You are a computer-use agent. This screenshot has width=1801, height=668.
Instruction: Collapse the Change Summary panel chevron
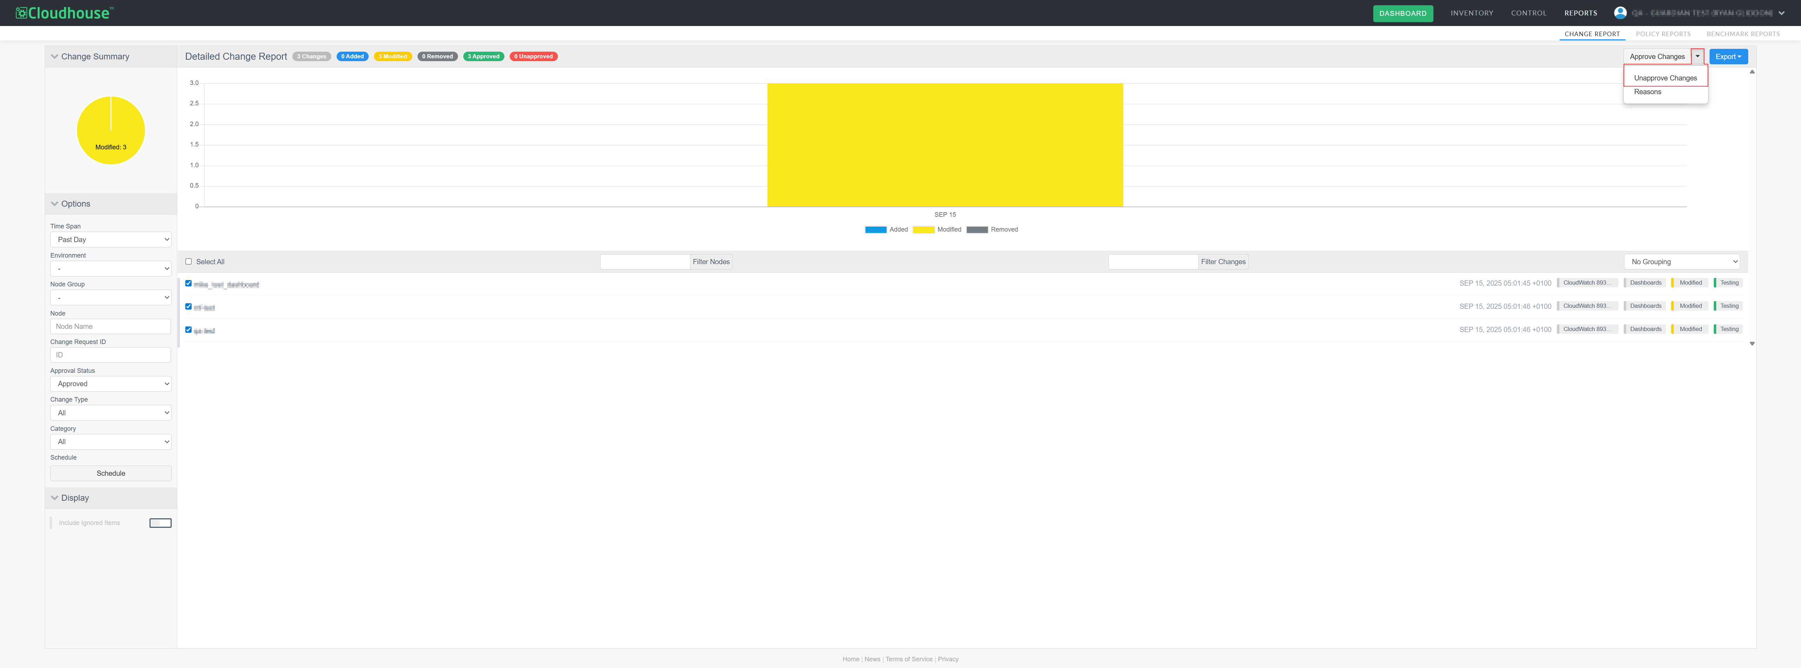click(x=55, y=57)
